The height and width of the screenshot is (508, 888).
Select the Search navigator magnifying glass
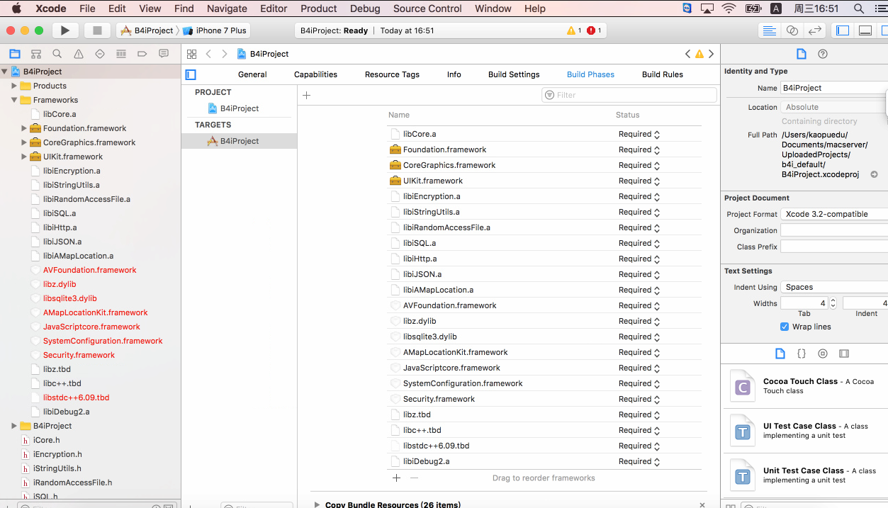pyautogui.click(x=57, y=54)
